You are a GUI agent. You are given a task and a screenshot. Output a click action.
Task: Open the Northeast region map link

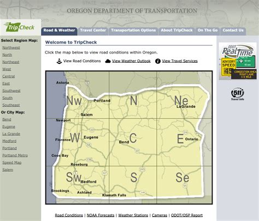tap(11, 62)
